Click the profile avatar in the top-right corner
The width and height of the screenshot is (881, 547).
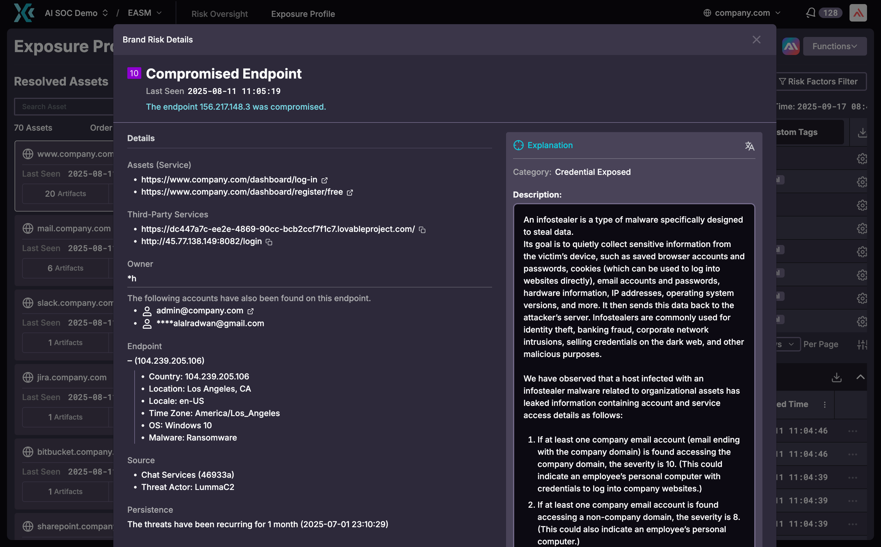[x=858, y=13]
